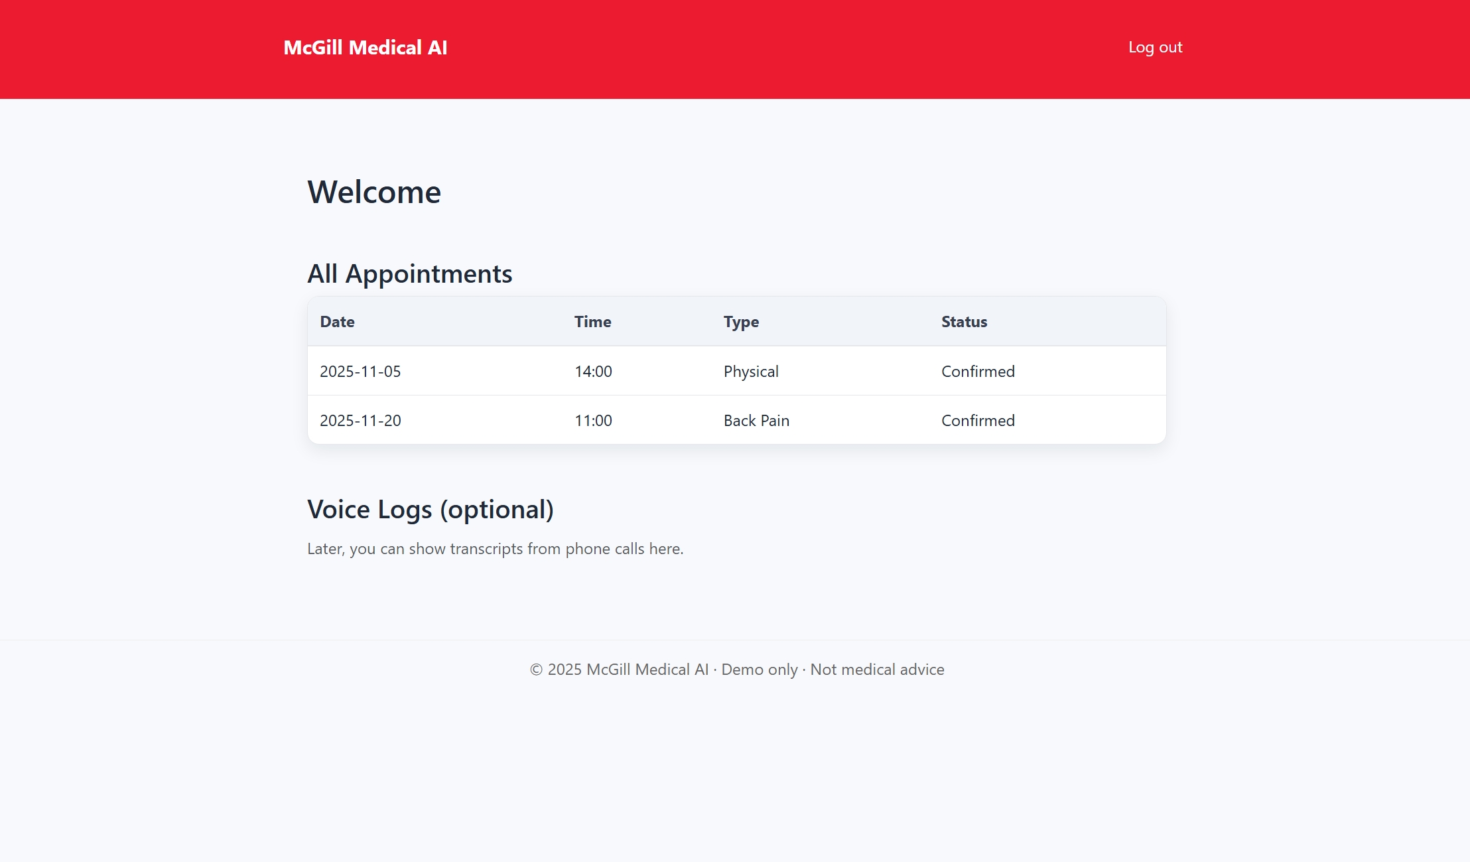
Task: Click the footer copyright notice
Action: point(736,670)
